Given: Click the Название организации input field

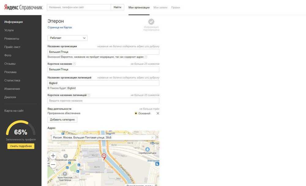Looking at the screenshot, I should click(103, 52).
